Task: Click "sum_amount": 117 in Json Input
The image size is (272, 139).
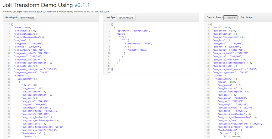Action: point(33,88)
